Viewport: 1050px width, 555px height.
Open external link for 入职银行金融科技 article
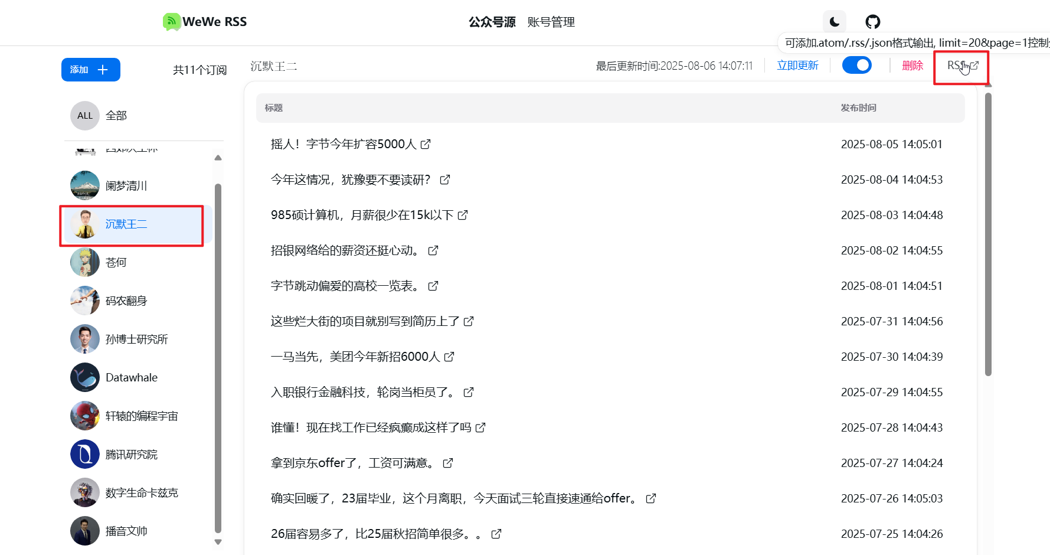(469, 392)
